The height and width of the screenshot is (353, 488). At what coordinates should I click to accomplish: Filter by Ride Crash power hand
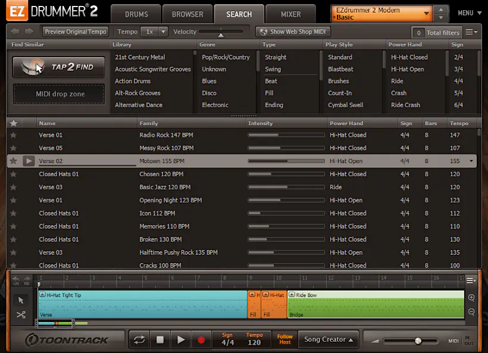point(405,105)
